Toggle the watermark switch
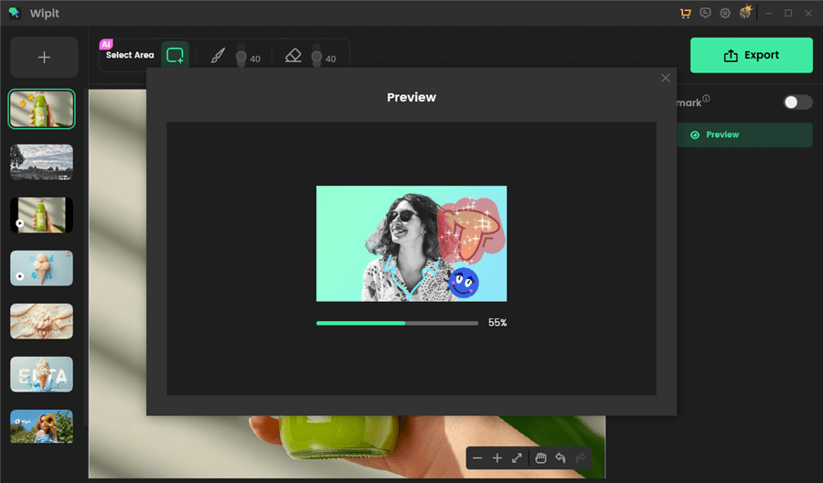Screen dimensions: 823x483 click(x=797, y=102)
